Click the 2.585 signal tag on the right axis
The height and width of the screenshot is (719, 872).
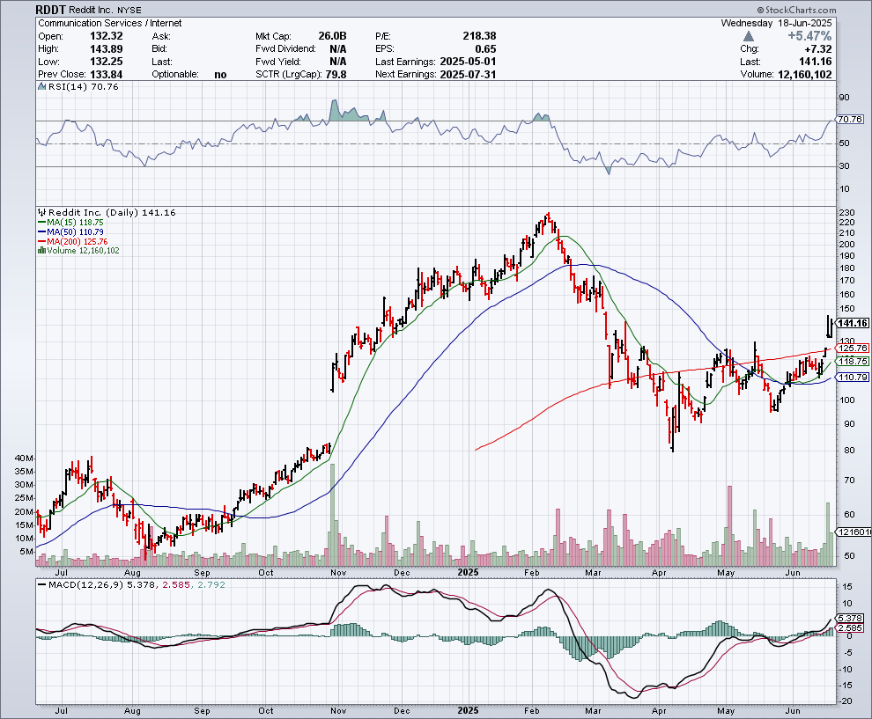coord(850,627)
